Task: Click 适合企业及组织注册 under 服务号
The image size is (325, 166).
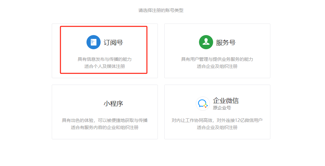Action: click(217, 66)
